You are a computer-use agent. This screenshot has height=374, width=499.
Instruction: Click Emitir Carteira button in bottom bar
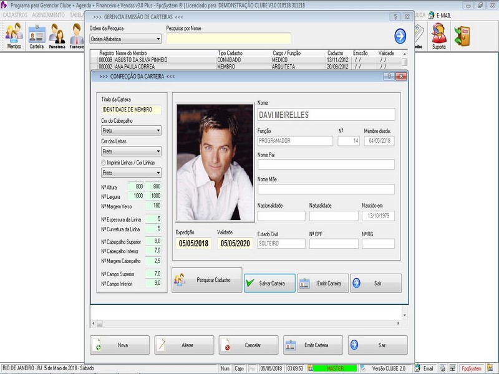tap(313, 345)
